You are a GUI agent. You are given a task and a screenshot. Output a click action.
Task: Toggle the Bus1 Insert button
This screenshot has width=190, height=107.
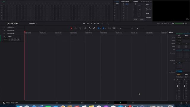coord(186,47)
